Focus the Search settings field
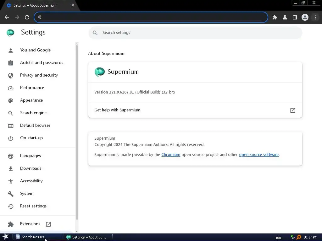This screenshot has height=241, width=322. pos(195,33)
